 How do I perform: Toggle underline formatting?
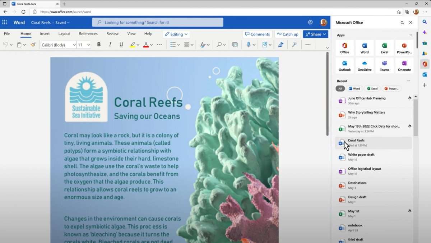[121, 45]
